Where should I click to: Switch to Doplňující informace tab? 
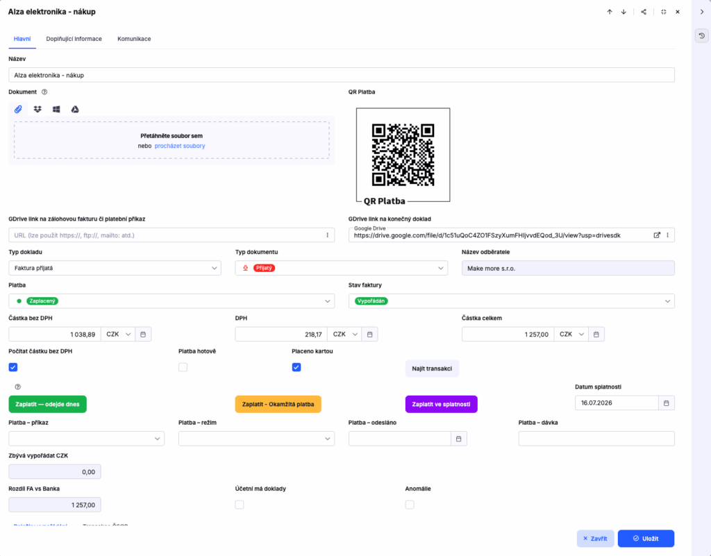(74, 39)
